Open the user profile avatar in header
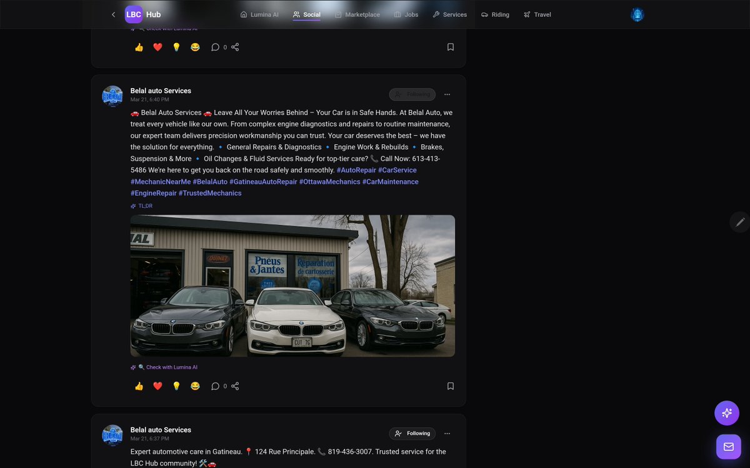The width and height of the screenshot is (750, 468). (x=637, y=14)
